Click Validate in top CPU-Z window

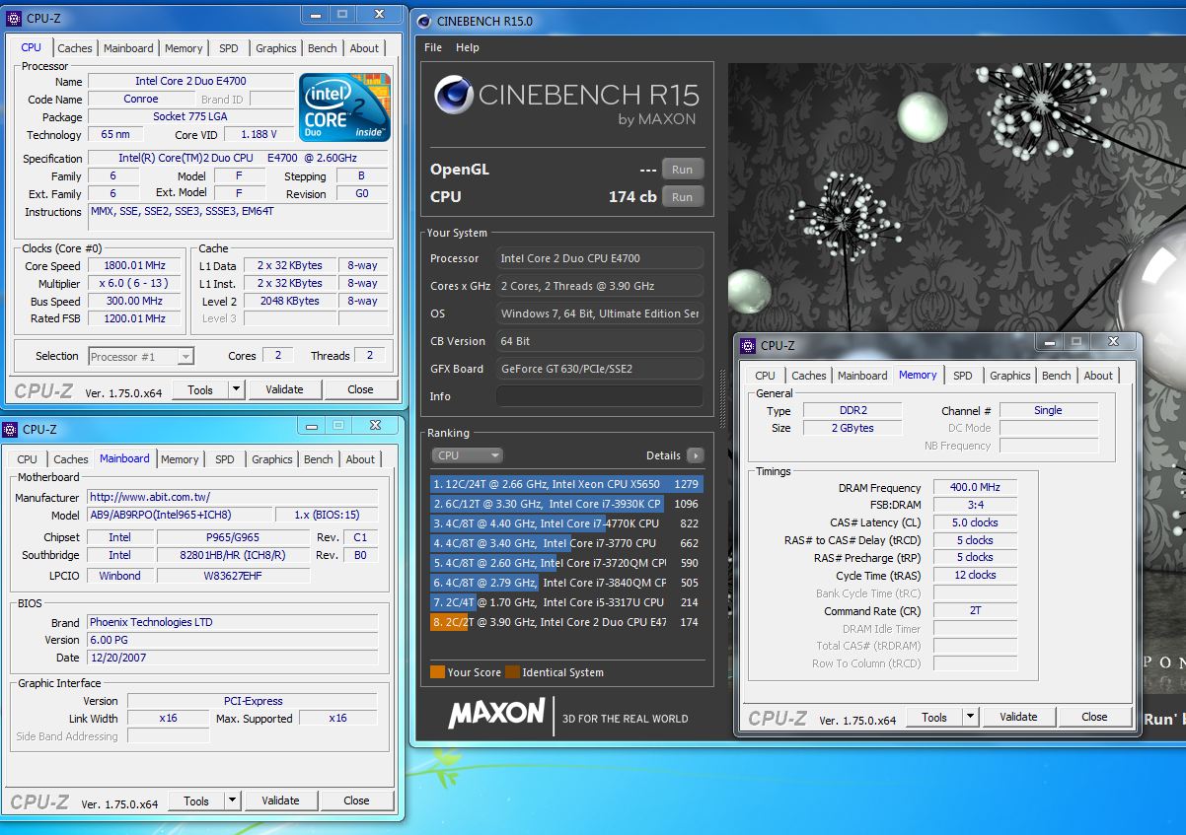pyautogui.click(x=284, y=389)
